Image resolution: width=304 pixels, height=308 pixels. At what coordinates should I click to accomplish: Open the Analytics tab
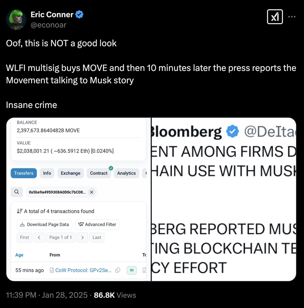(126, 173)
